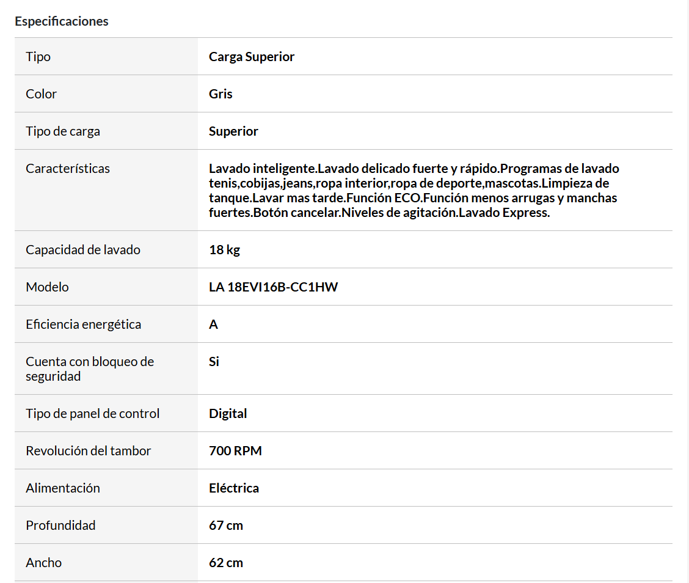Click the Eléctrica power supply value

pyautogui.click(x=234, y=488)
